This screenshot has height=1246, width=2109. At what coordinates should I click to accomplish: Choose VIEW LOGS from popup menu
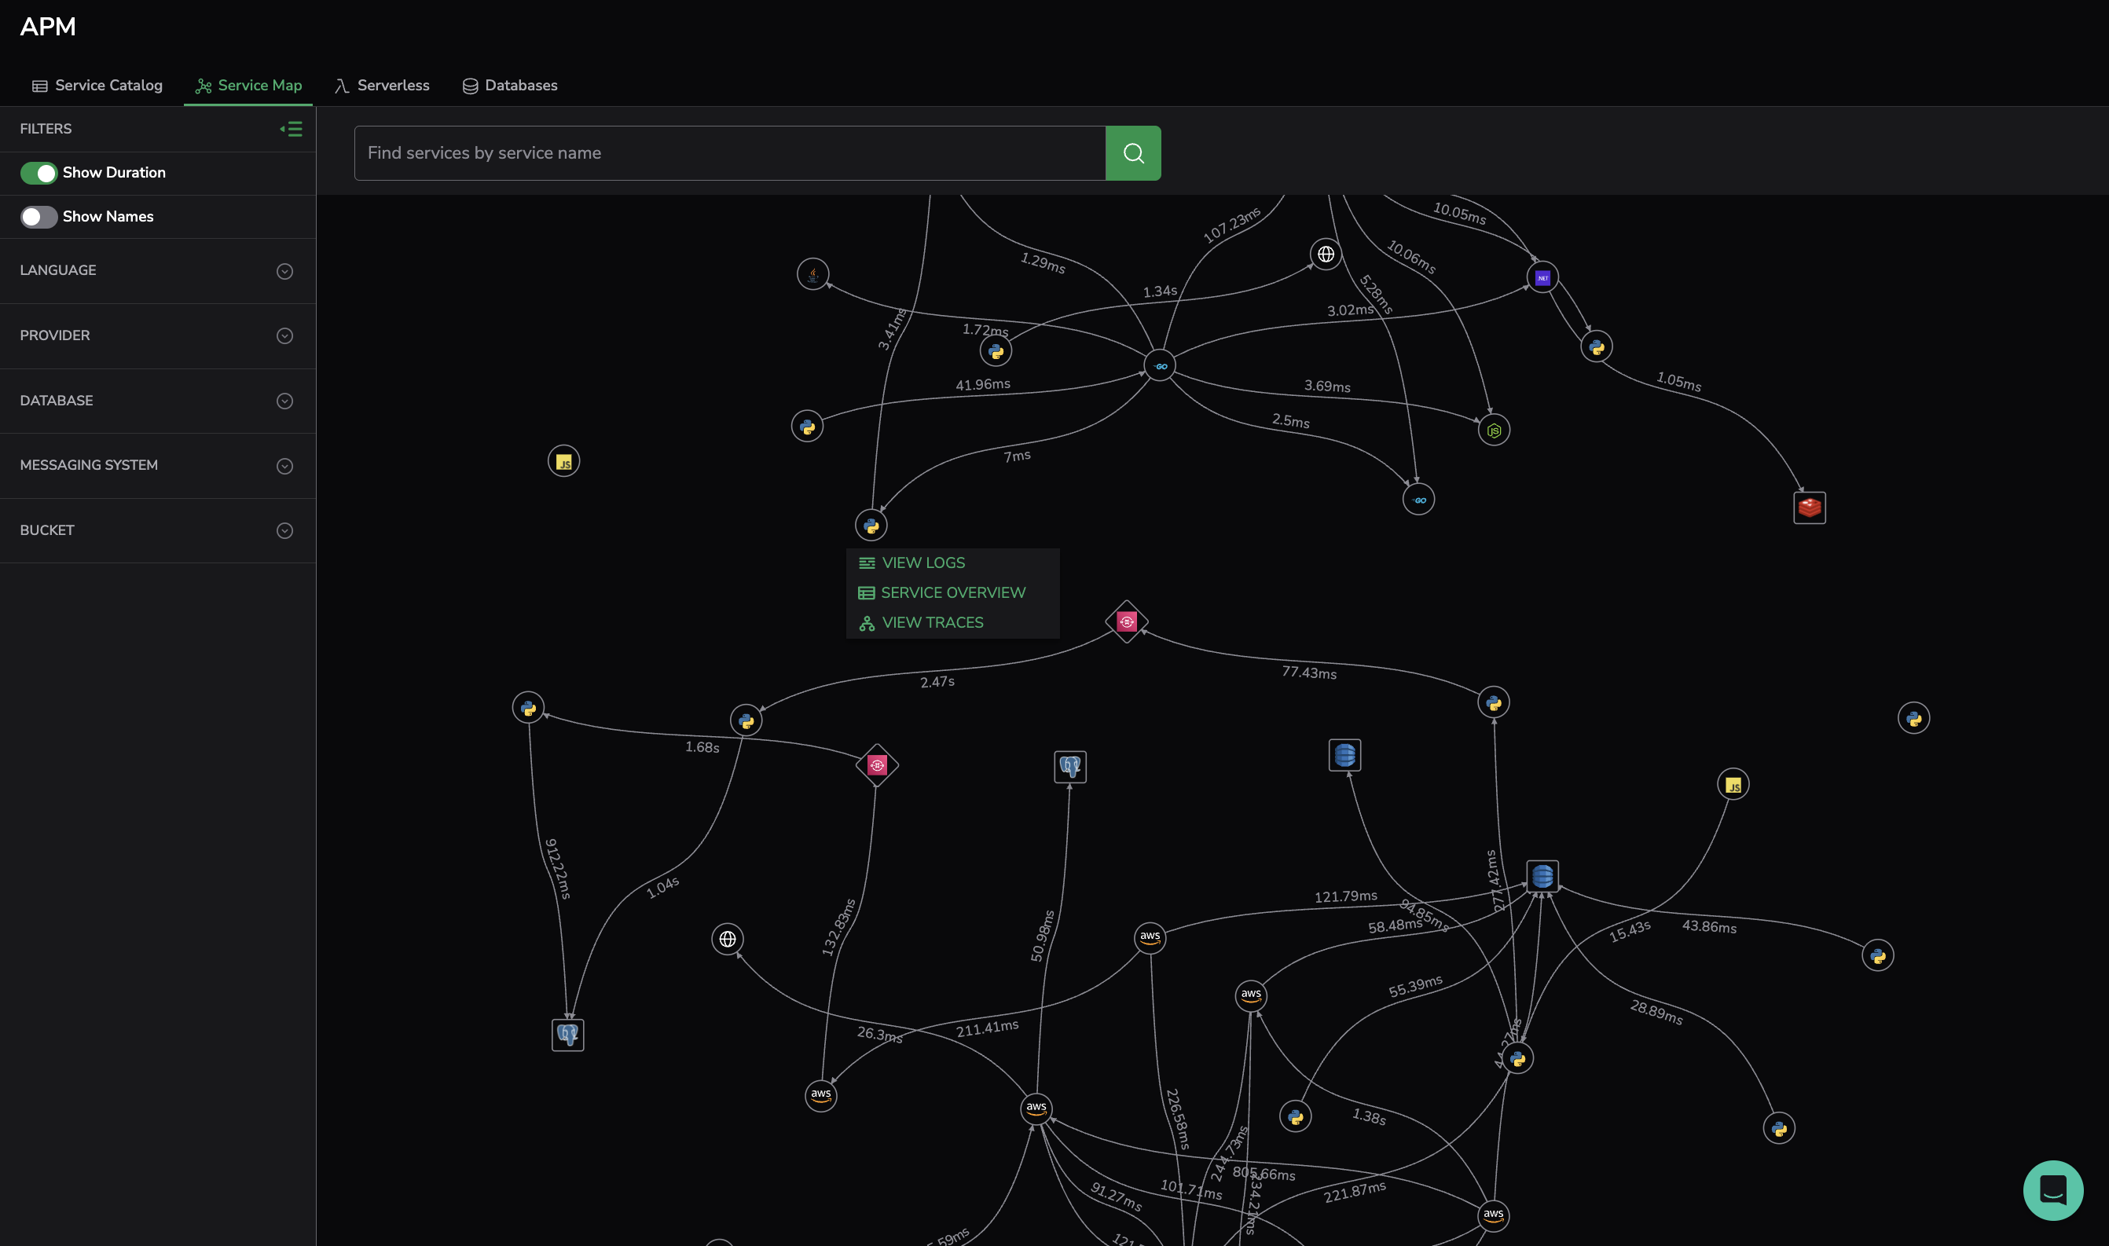pyautogui.click(x=922, y=563)
